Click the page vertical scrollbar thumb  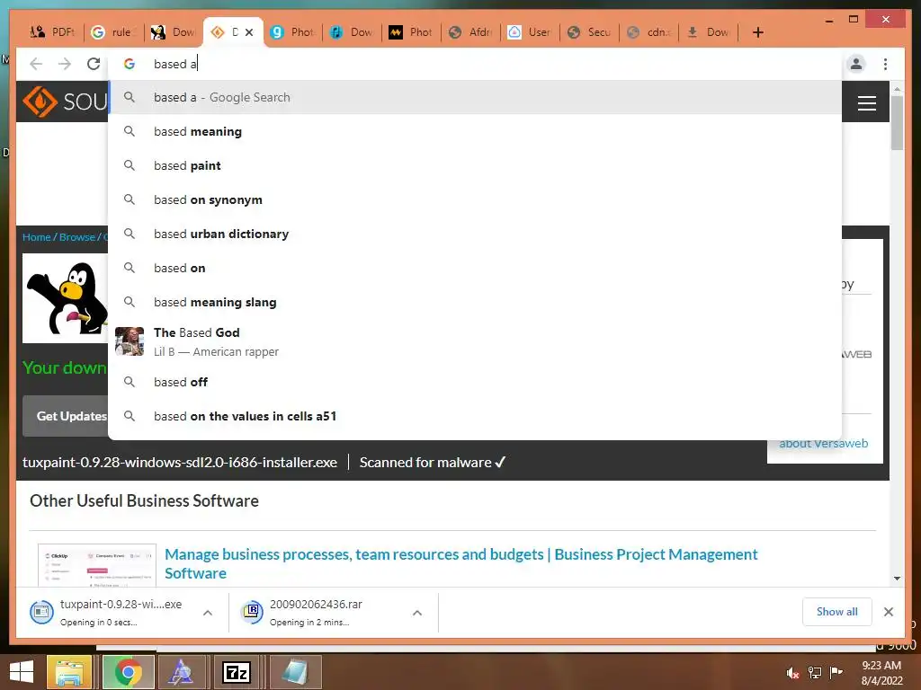pyautogui.click(x=897, y=122)
